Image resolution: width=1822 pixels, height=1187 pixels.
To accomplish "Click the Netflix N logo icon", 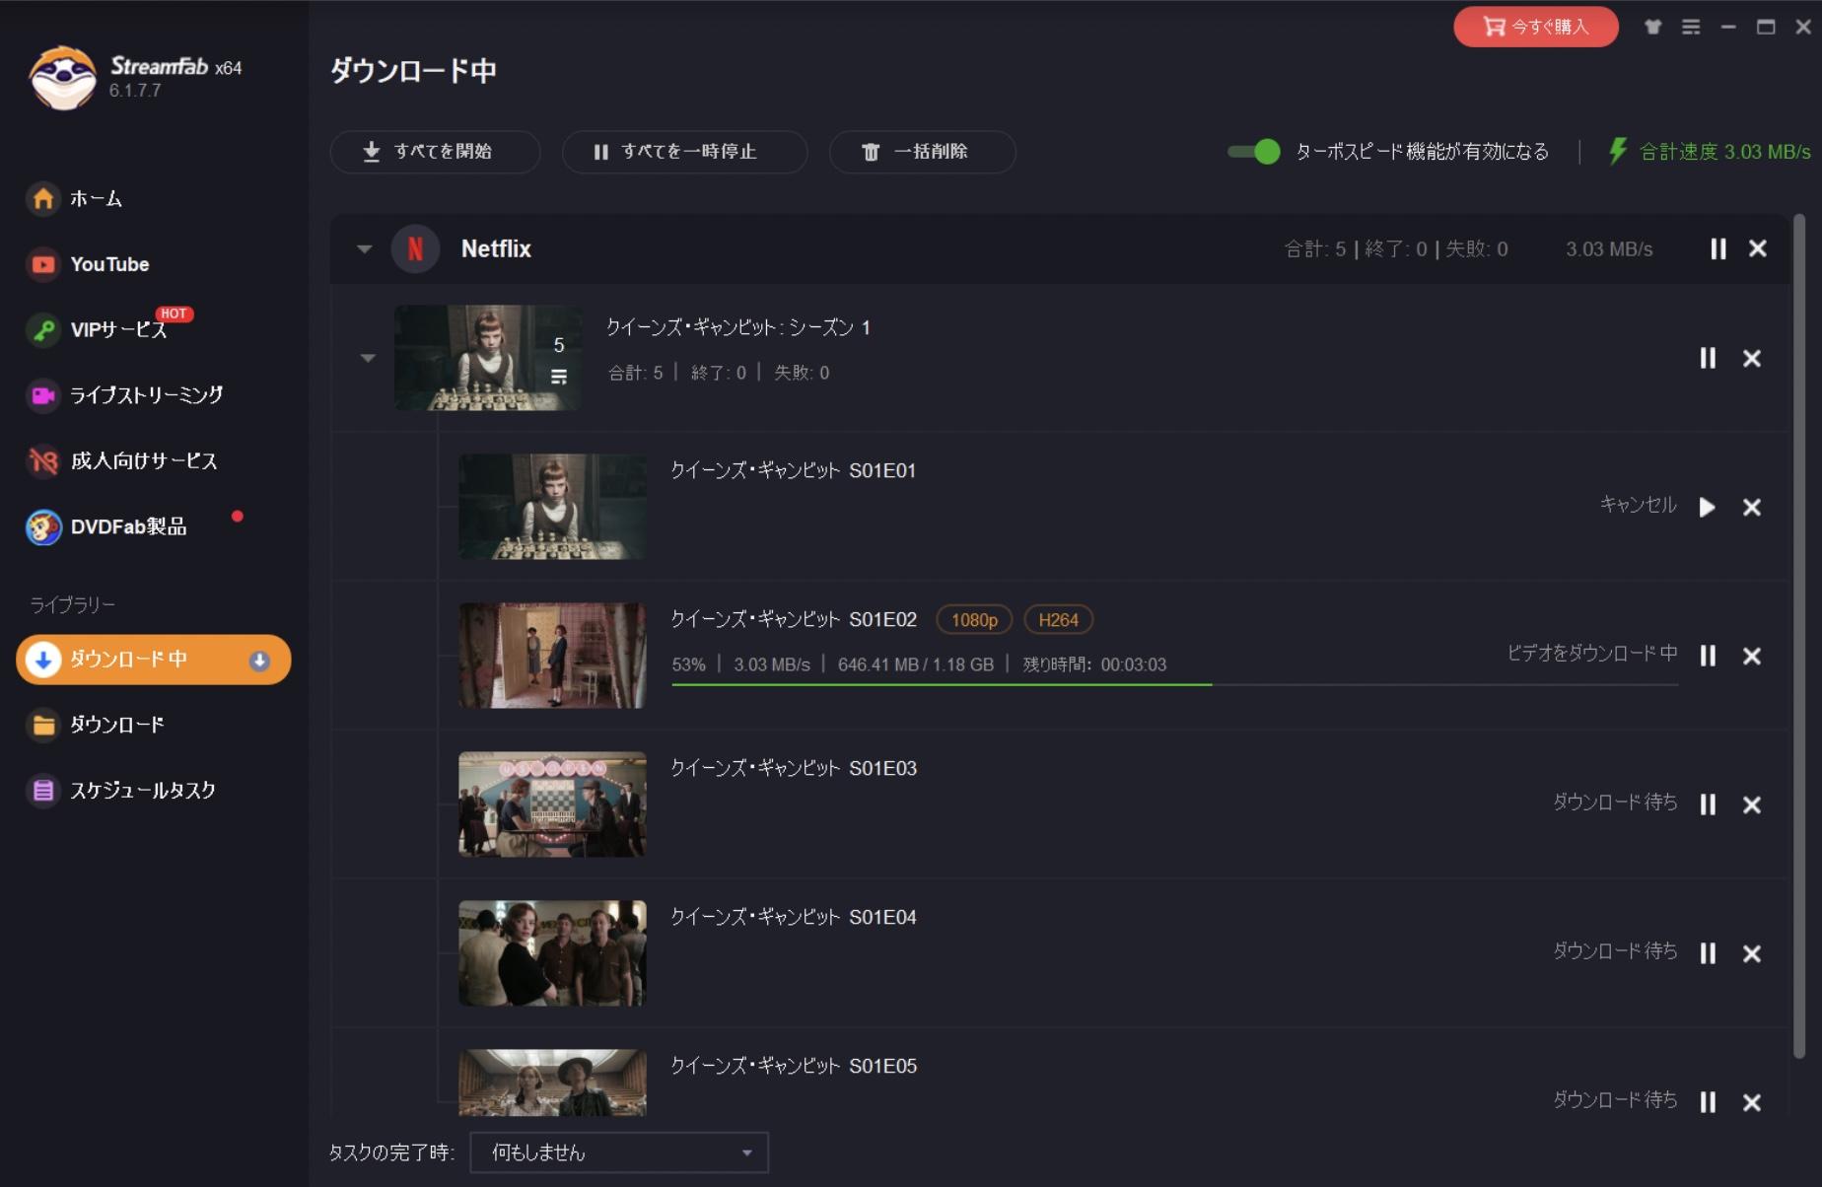I will tap(415, 249).
